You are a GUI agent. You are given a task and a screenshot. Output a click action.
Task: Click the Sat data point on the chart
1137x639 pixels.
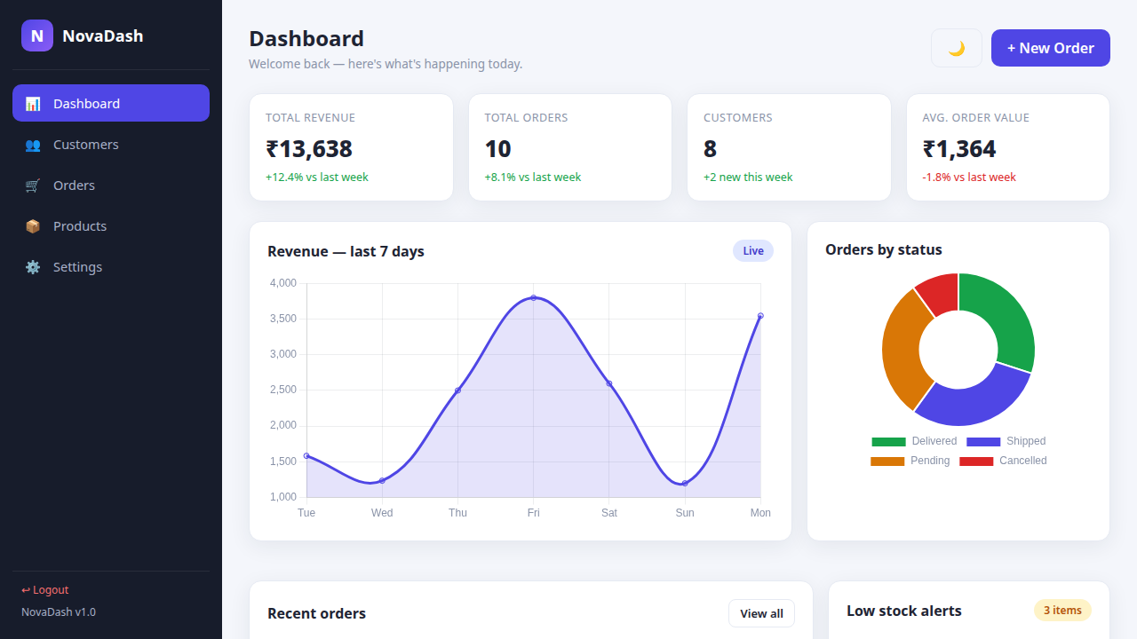(x=609, y=383)
